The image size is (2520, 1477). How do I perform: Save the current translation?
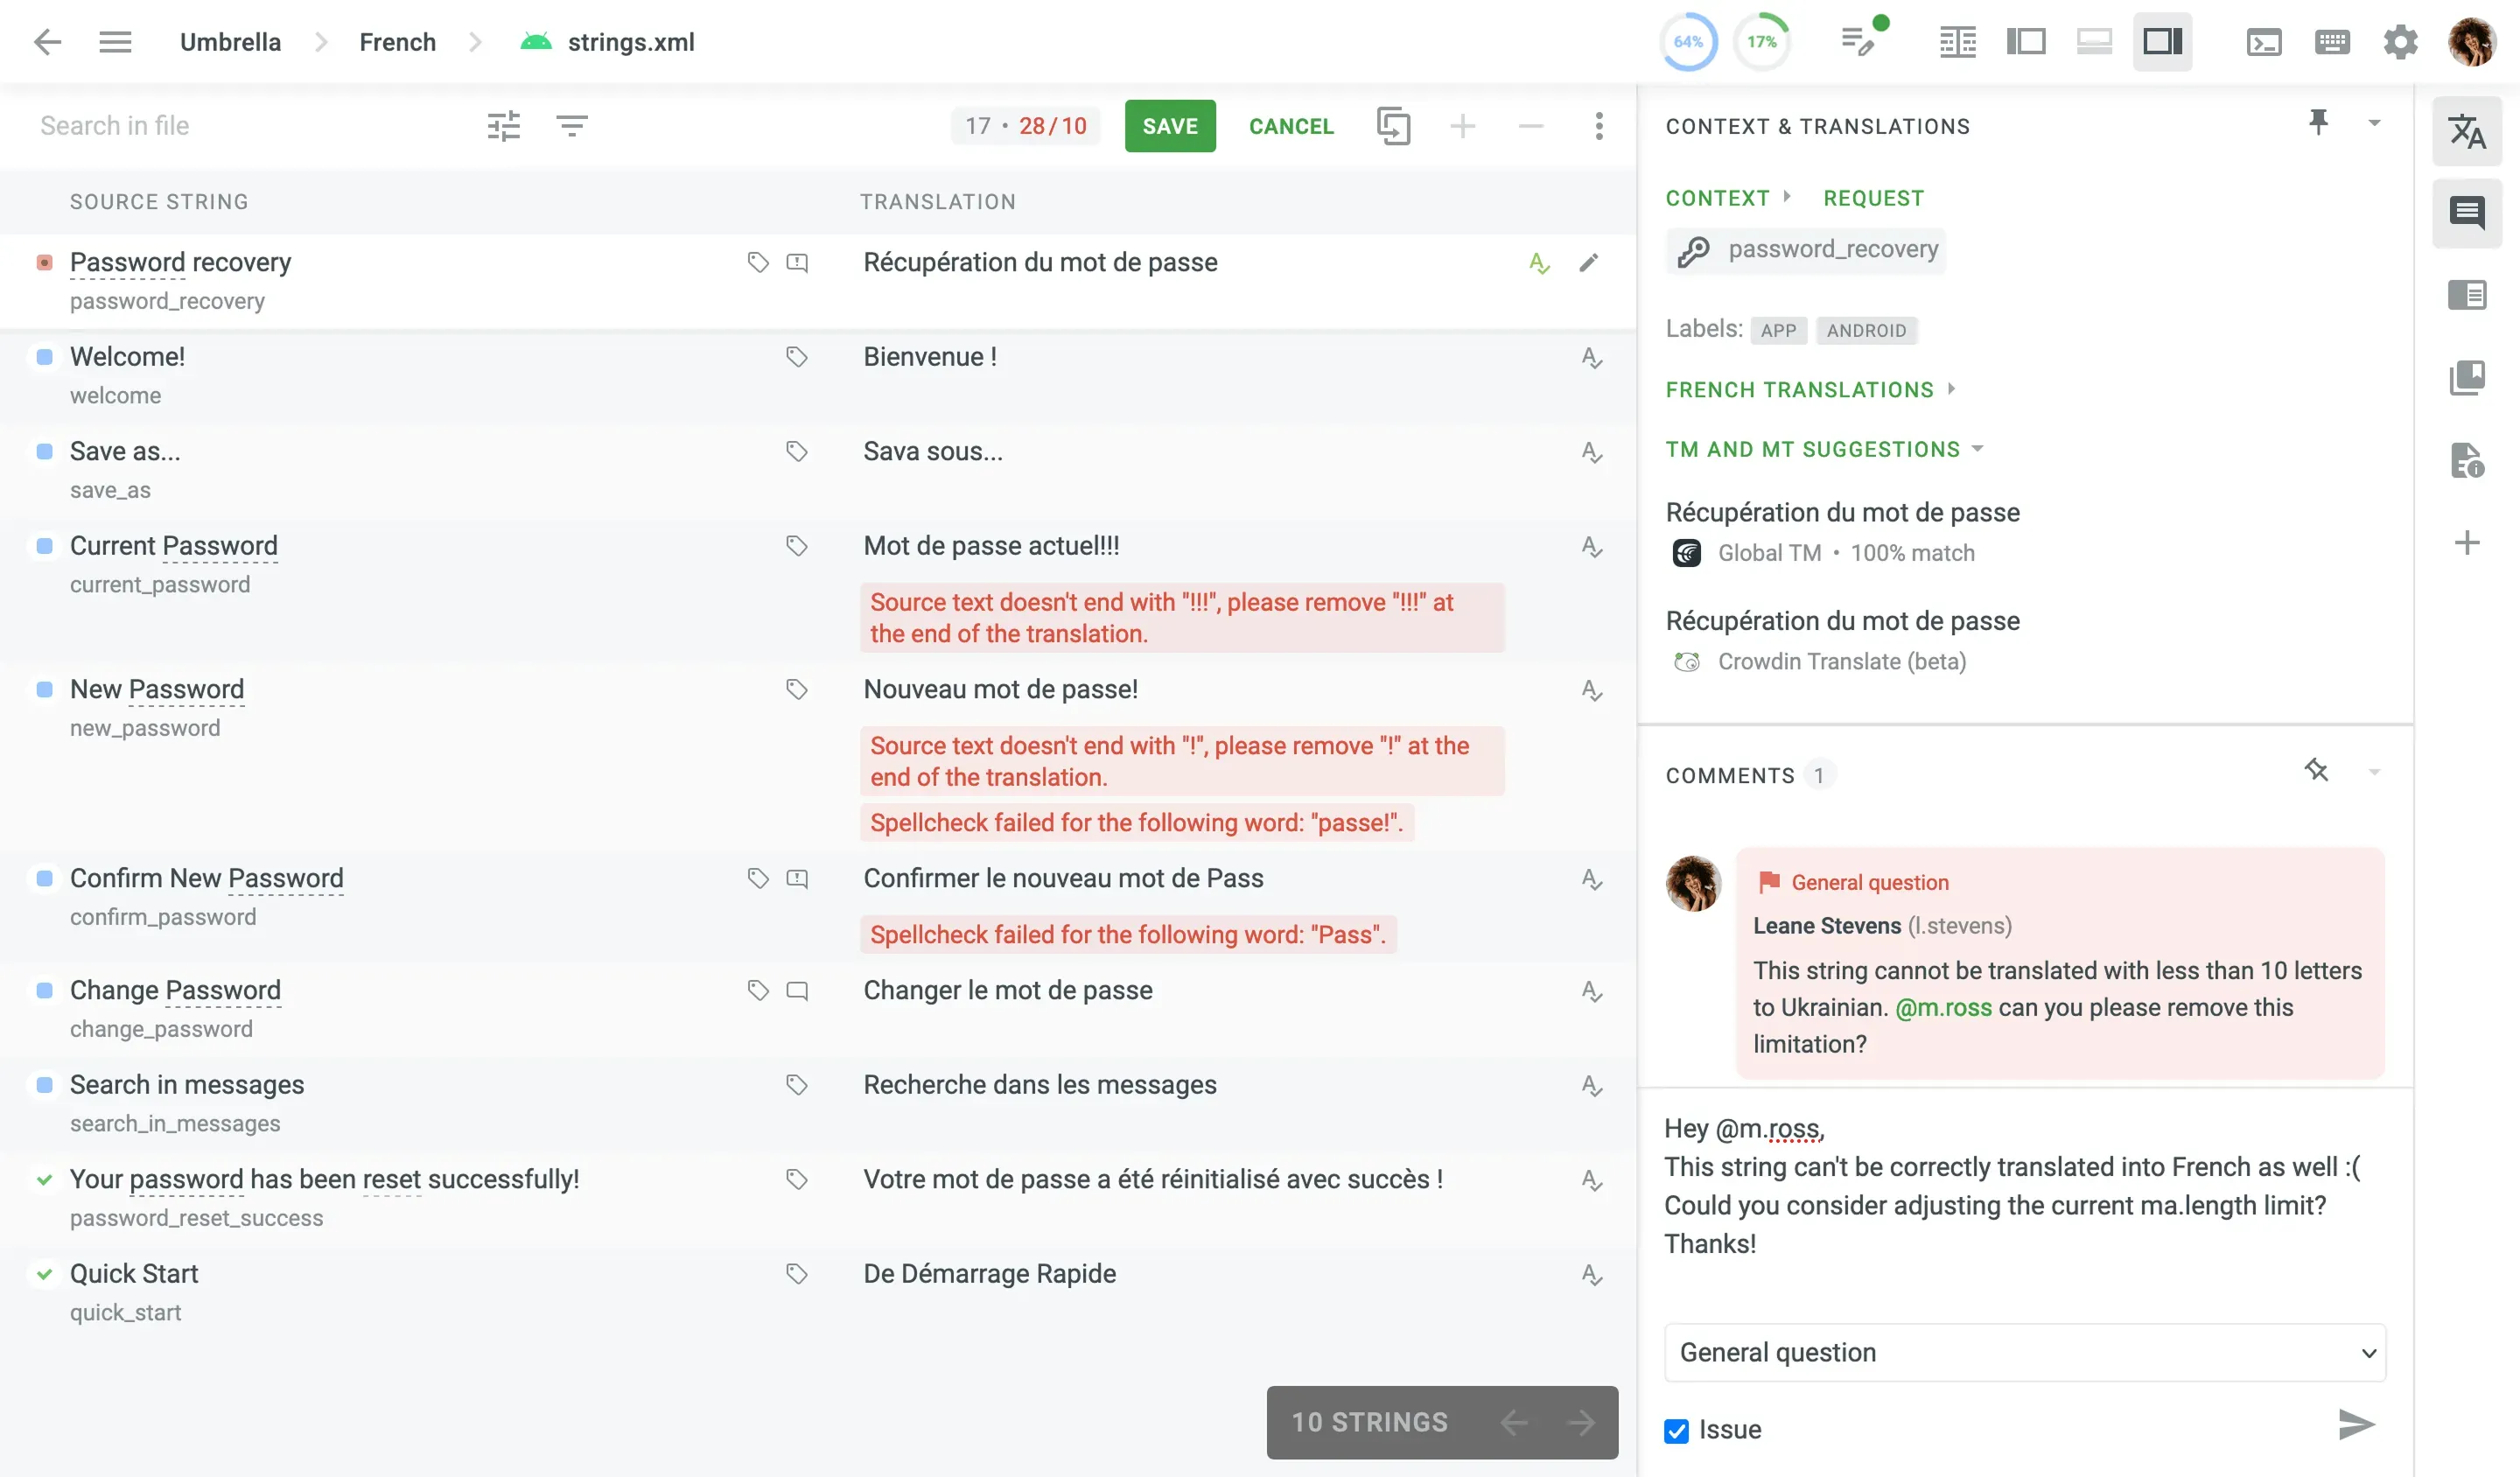tap(1170, 126)
